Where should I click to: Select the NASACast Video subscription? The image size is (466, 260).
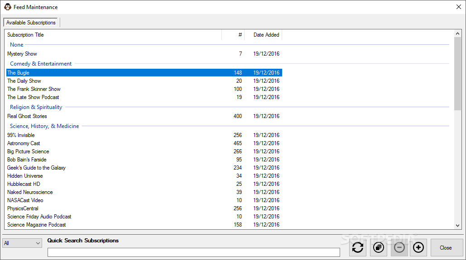point(144,200)
